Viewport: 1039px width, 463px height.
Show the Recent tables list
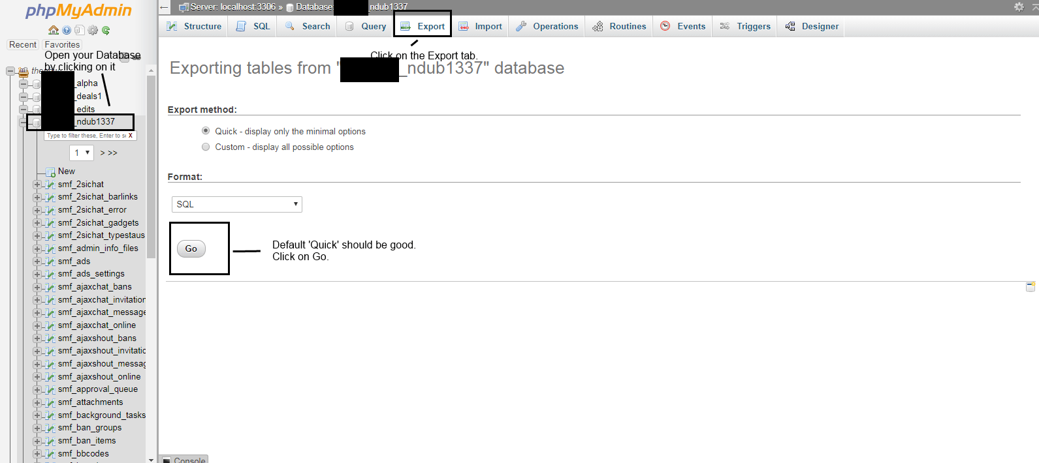23,44
